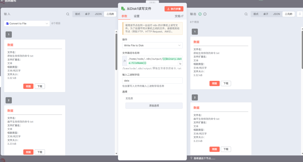The image size is (303, 162).
Task: Switch the output view to 图式 (schema)
Action: coord(256,14)
